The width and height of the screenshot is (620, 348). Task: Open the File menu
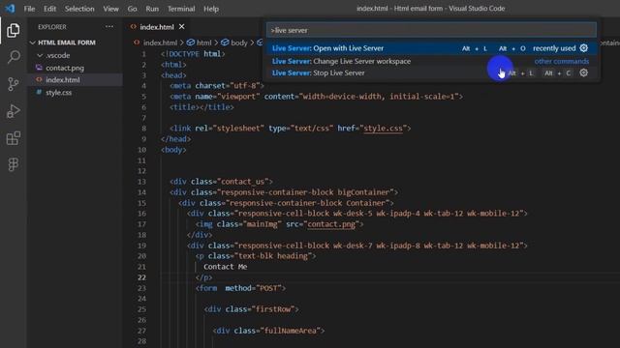point(29,9)
